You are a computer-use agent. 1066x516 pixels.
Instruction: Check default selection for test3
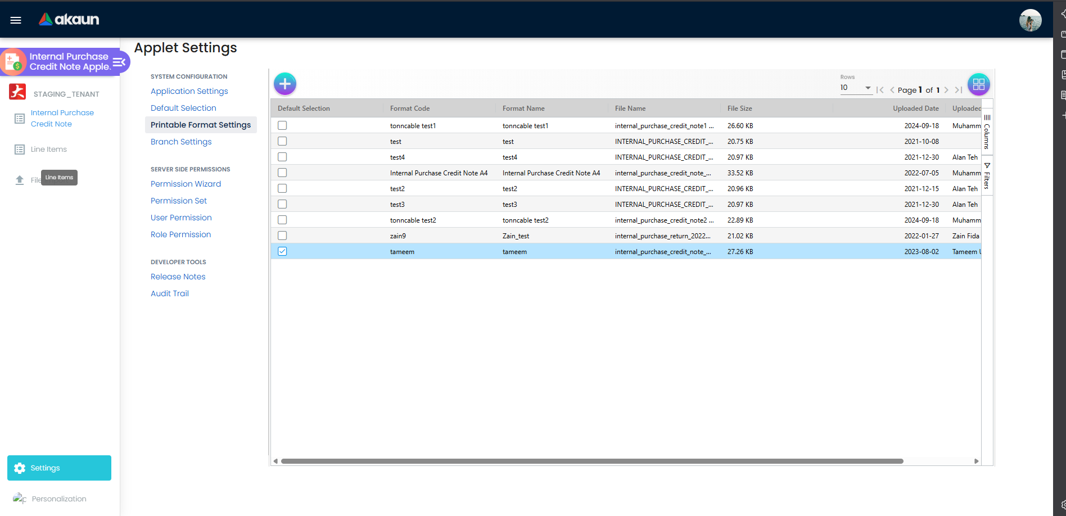[282, 204]
